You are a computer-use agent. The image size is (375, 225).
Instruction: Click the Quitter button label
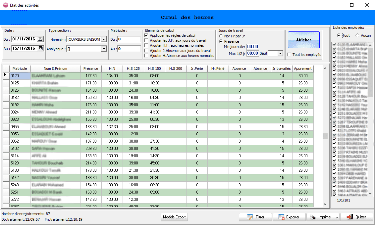point(360,217)
